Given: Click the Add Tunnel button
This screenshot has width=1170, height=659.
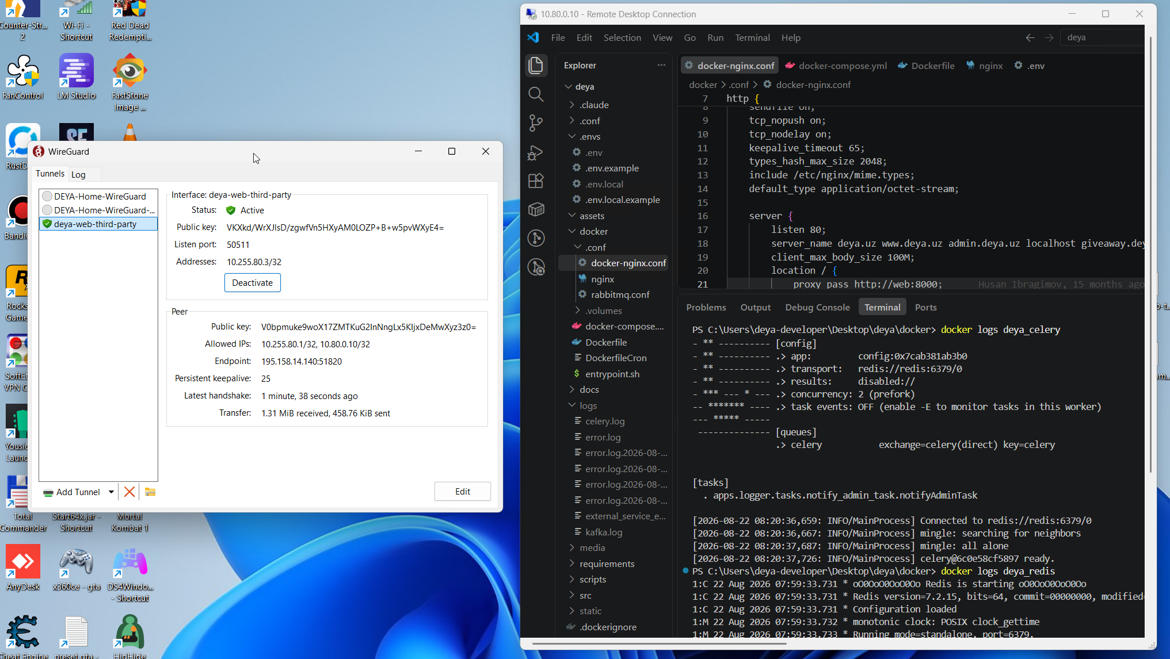Looking at the screenshot, I should pyautogui.click(x=72, y=492).
